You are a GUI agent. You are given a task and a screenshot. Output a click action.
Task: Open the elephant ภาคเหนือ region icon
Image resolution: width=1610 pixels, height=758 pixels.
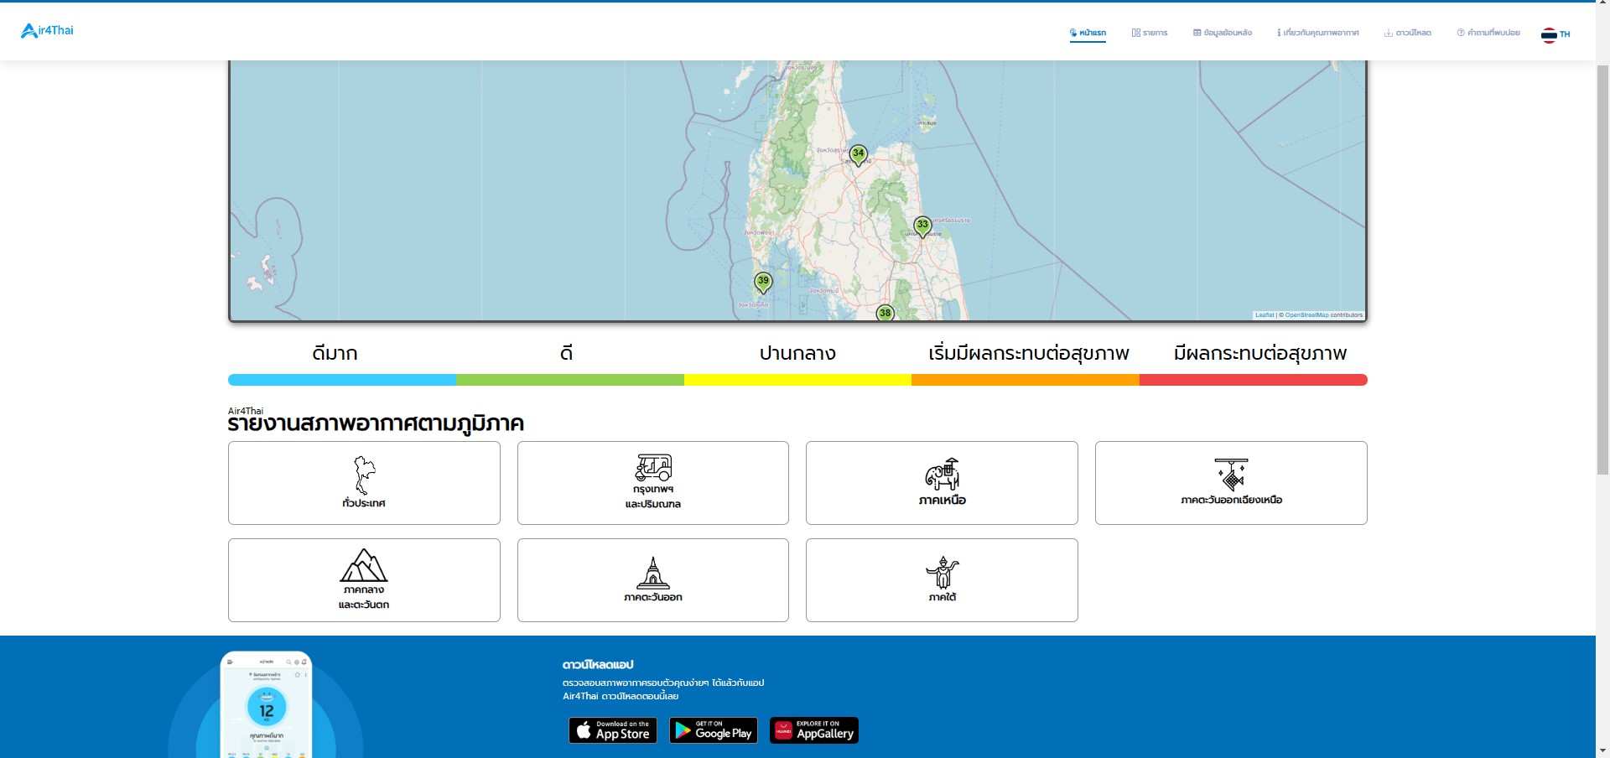pos(942,475)
